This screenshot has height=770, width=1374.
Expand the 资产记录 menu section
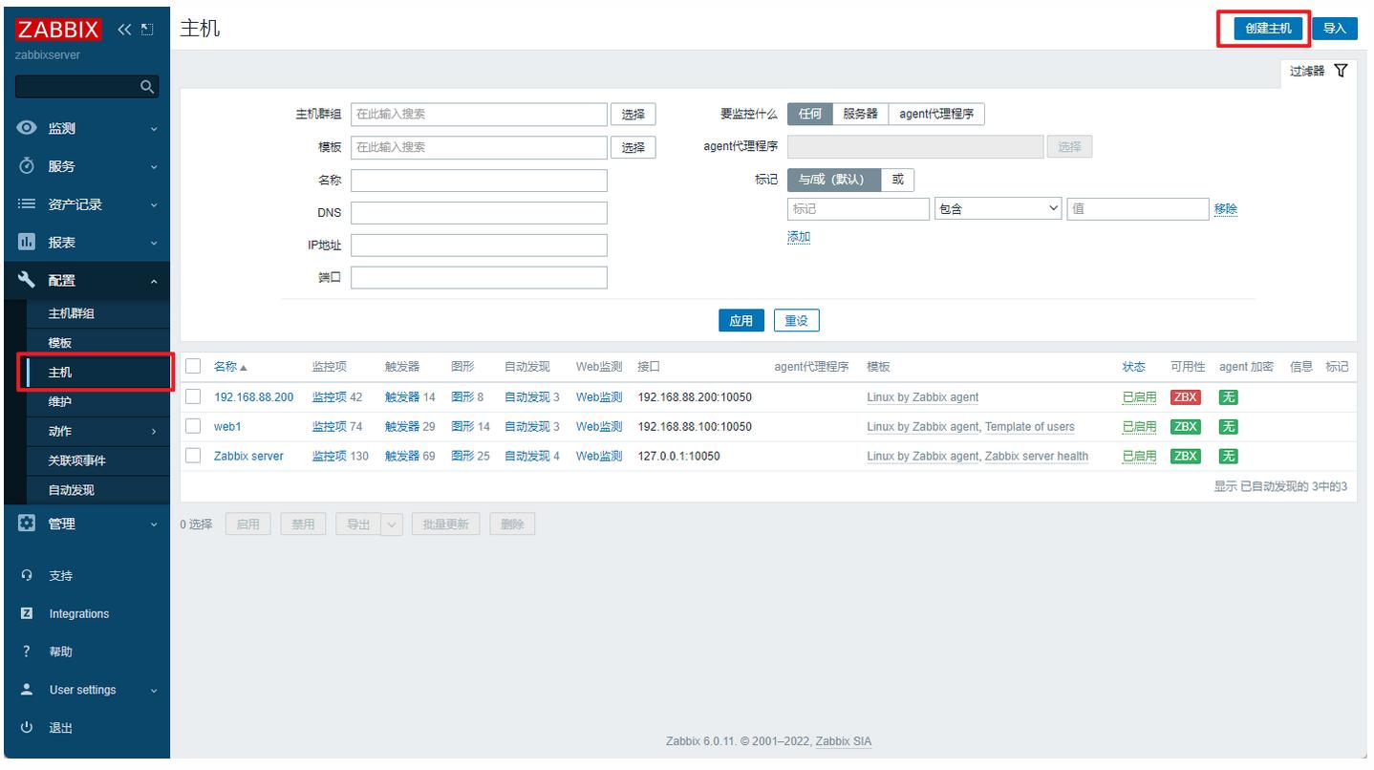(x=154, y=205)
